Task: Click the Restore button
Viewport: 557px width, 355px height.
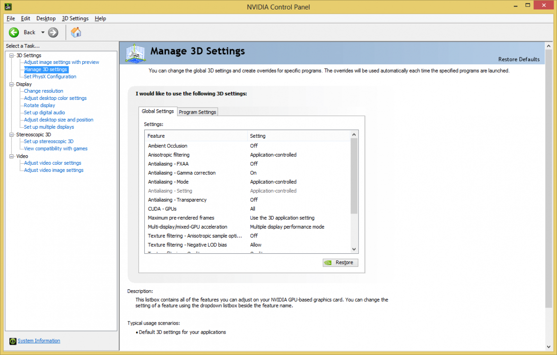Action: pos(340,263)
